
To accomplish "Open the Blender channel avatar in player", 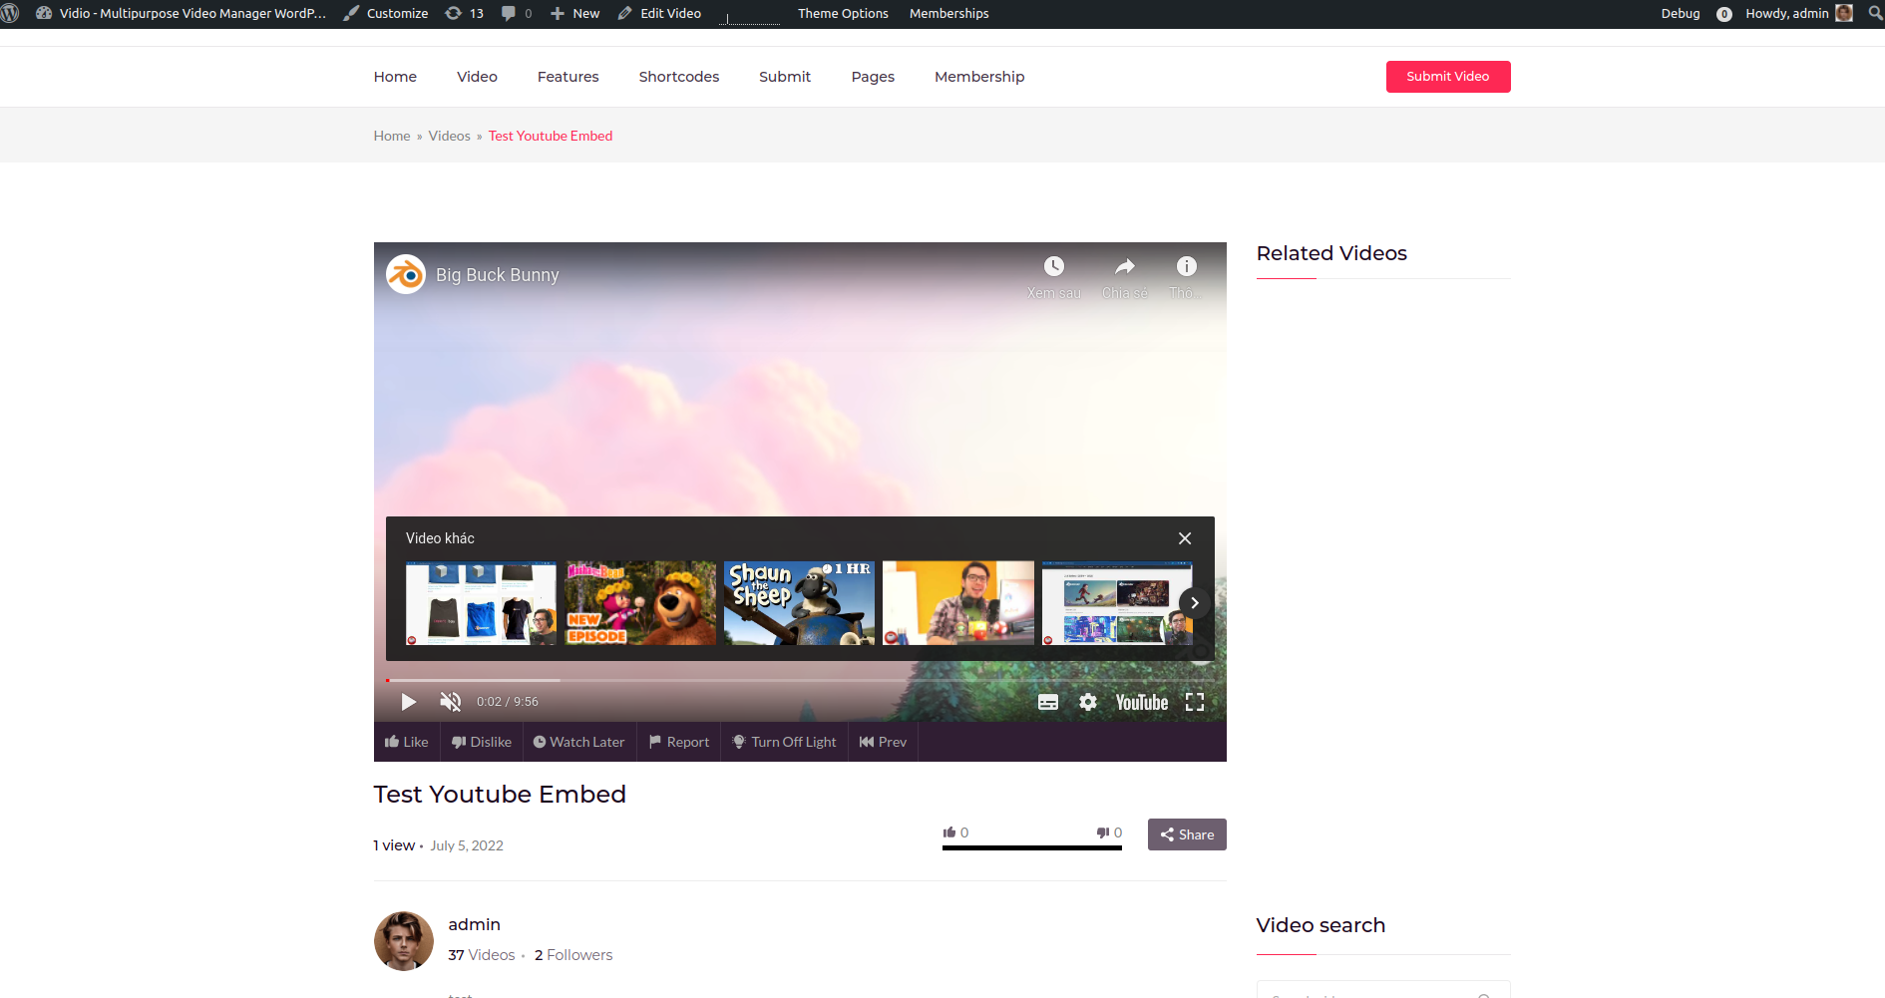I will [x=406, y=274].
